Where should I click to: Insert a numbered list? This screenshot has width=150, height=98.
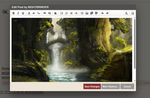tap(66, 13)
